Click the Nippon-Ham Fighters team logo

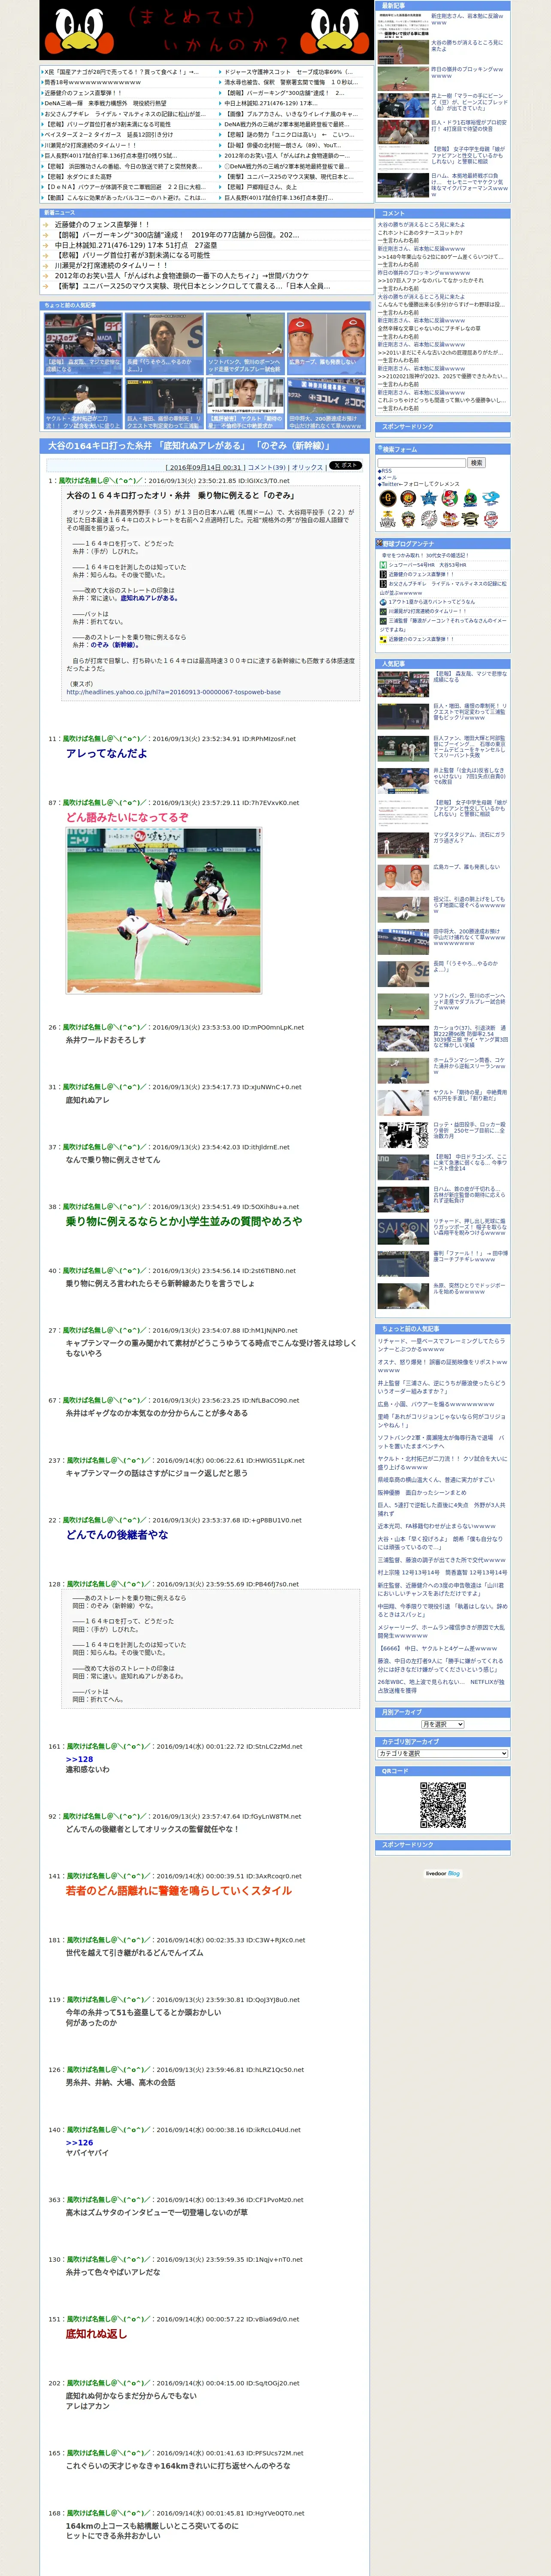click(x=408, y=519)
